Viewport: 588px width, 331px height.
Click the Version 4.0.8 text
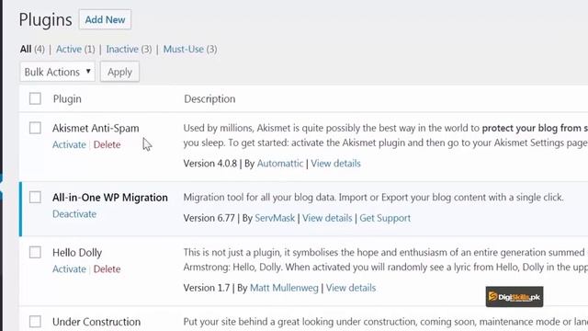click(210, 164)
